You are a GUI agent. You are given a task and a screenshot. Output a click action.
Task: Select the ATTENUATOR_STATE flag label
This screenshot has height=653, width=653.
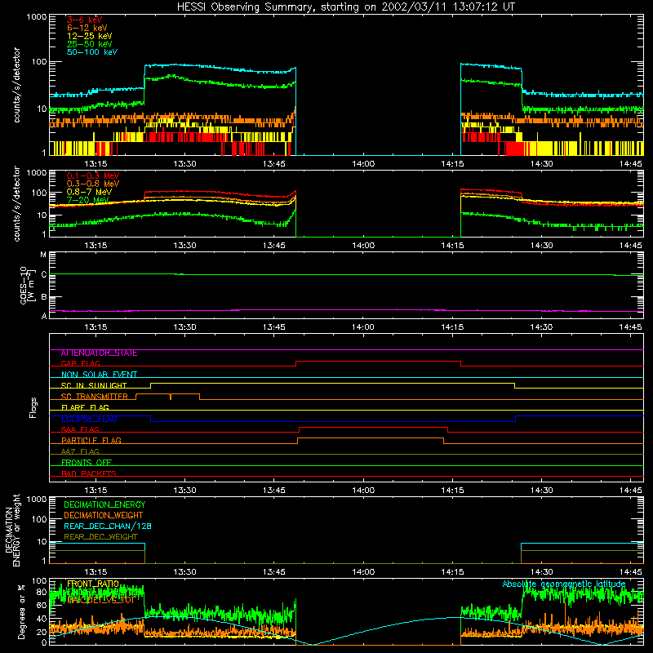[x=99, y=353]
